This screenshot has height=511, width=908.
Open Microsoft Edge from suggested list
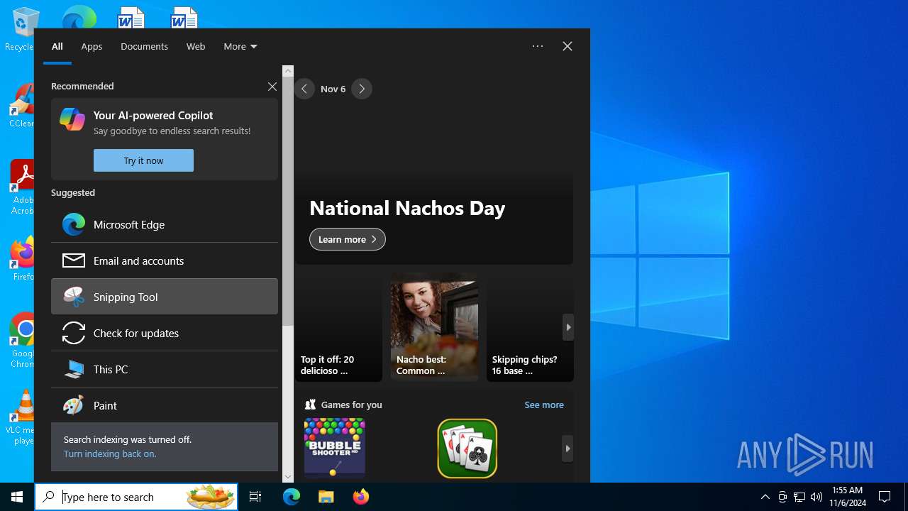coord(165,224)
